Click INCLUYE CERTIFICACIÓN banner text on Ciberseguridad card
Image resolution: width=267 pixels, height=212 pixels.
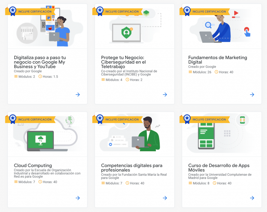tap(122, 11)
